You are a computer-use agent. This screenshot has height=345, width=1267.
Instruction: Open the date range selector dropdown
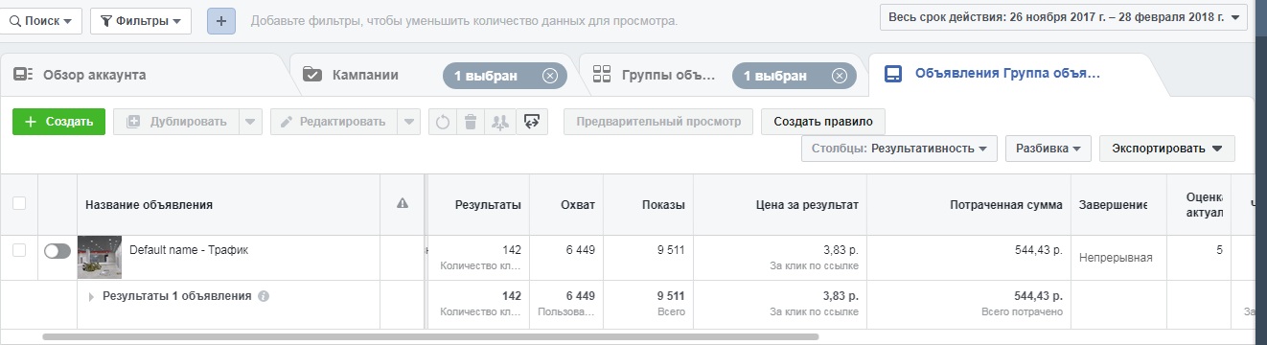pos(1064,17)
